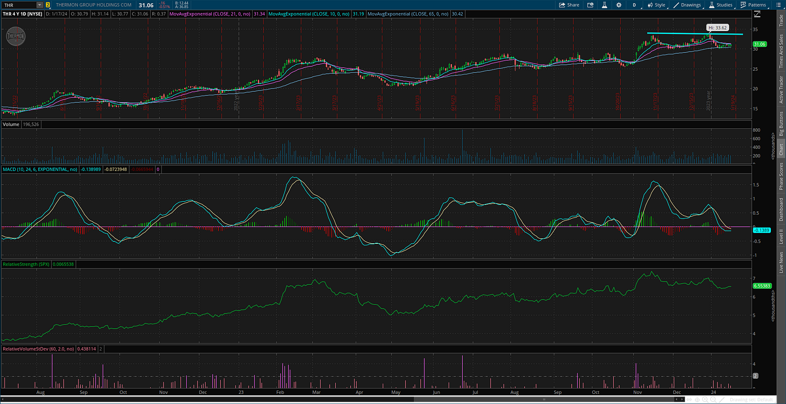Click the RelativeStrength (SPX) study label
The height and width of the screenshot is (404, 786).
click(x=27, y=264)
